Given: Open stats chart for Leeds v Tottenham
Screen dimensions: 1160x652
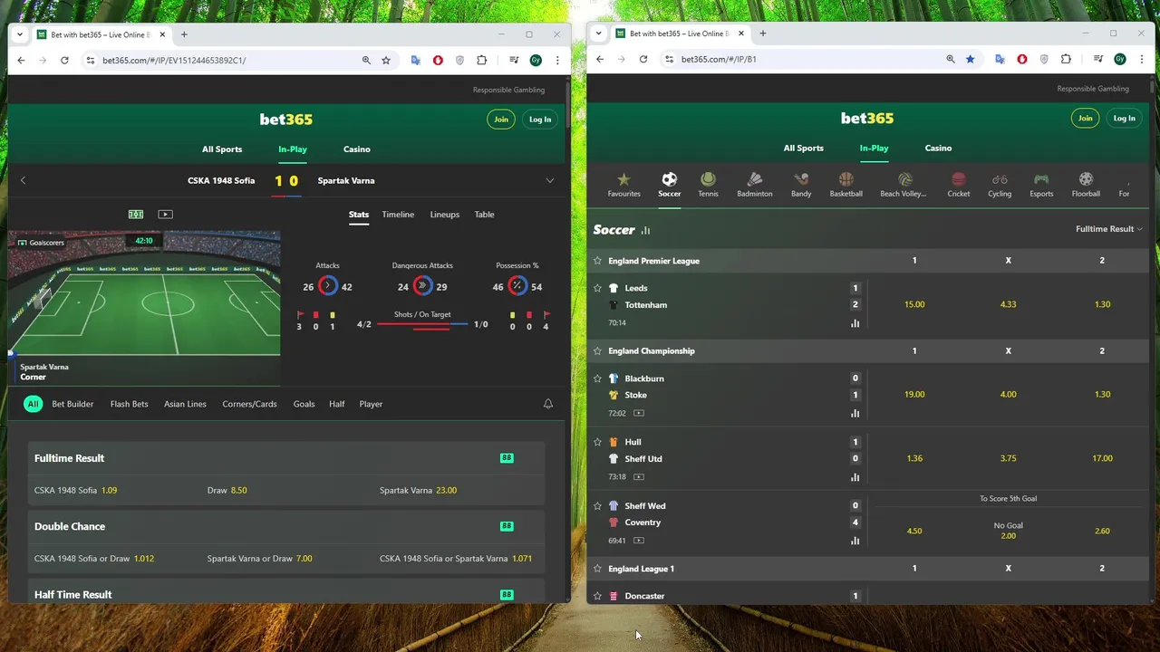Looking at the screenshot, I should (855, 322).
